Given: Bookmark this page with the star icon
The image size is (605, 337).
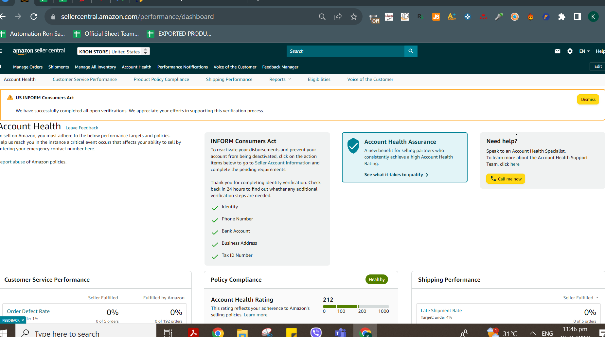Looking at the screenshot, I should pyautogui.click(x=354, y=17).
